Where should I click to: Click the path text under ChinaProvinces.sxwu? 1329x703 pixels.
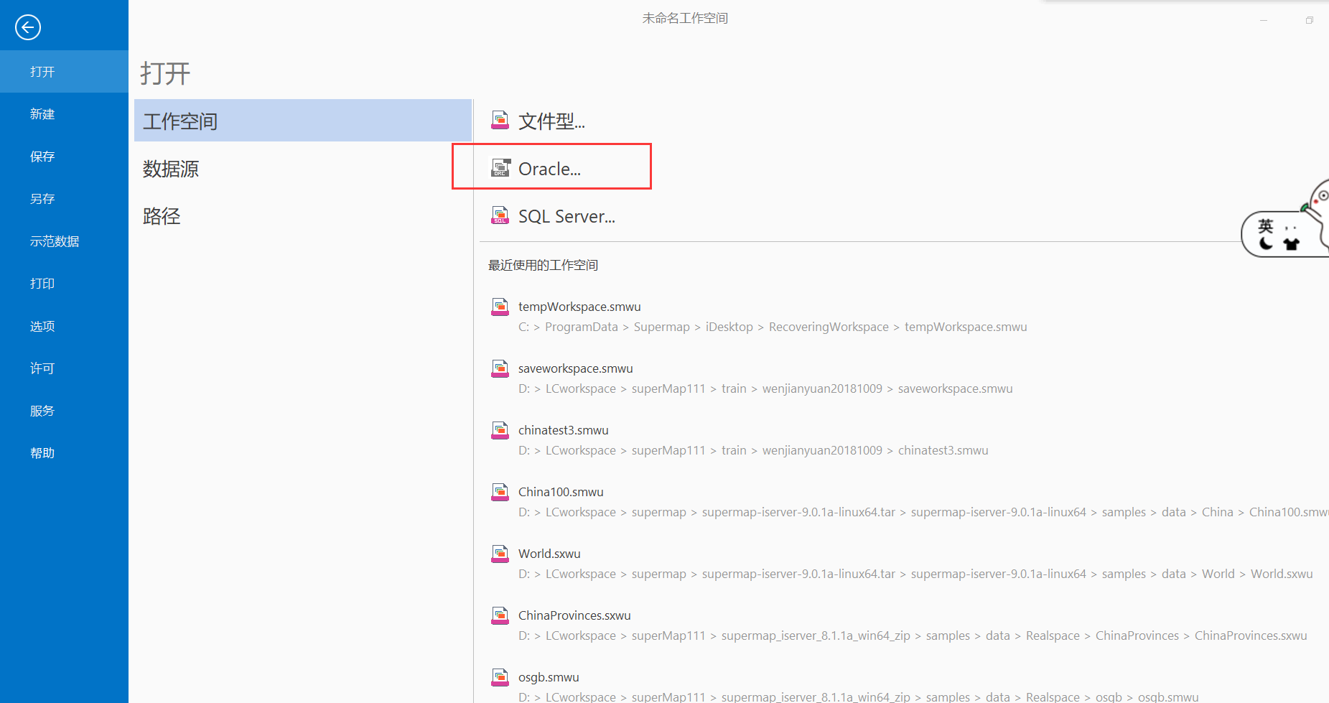913,636
